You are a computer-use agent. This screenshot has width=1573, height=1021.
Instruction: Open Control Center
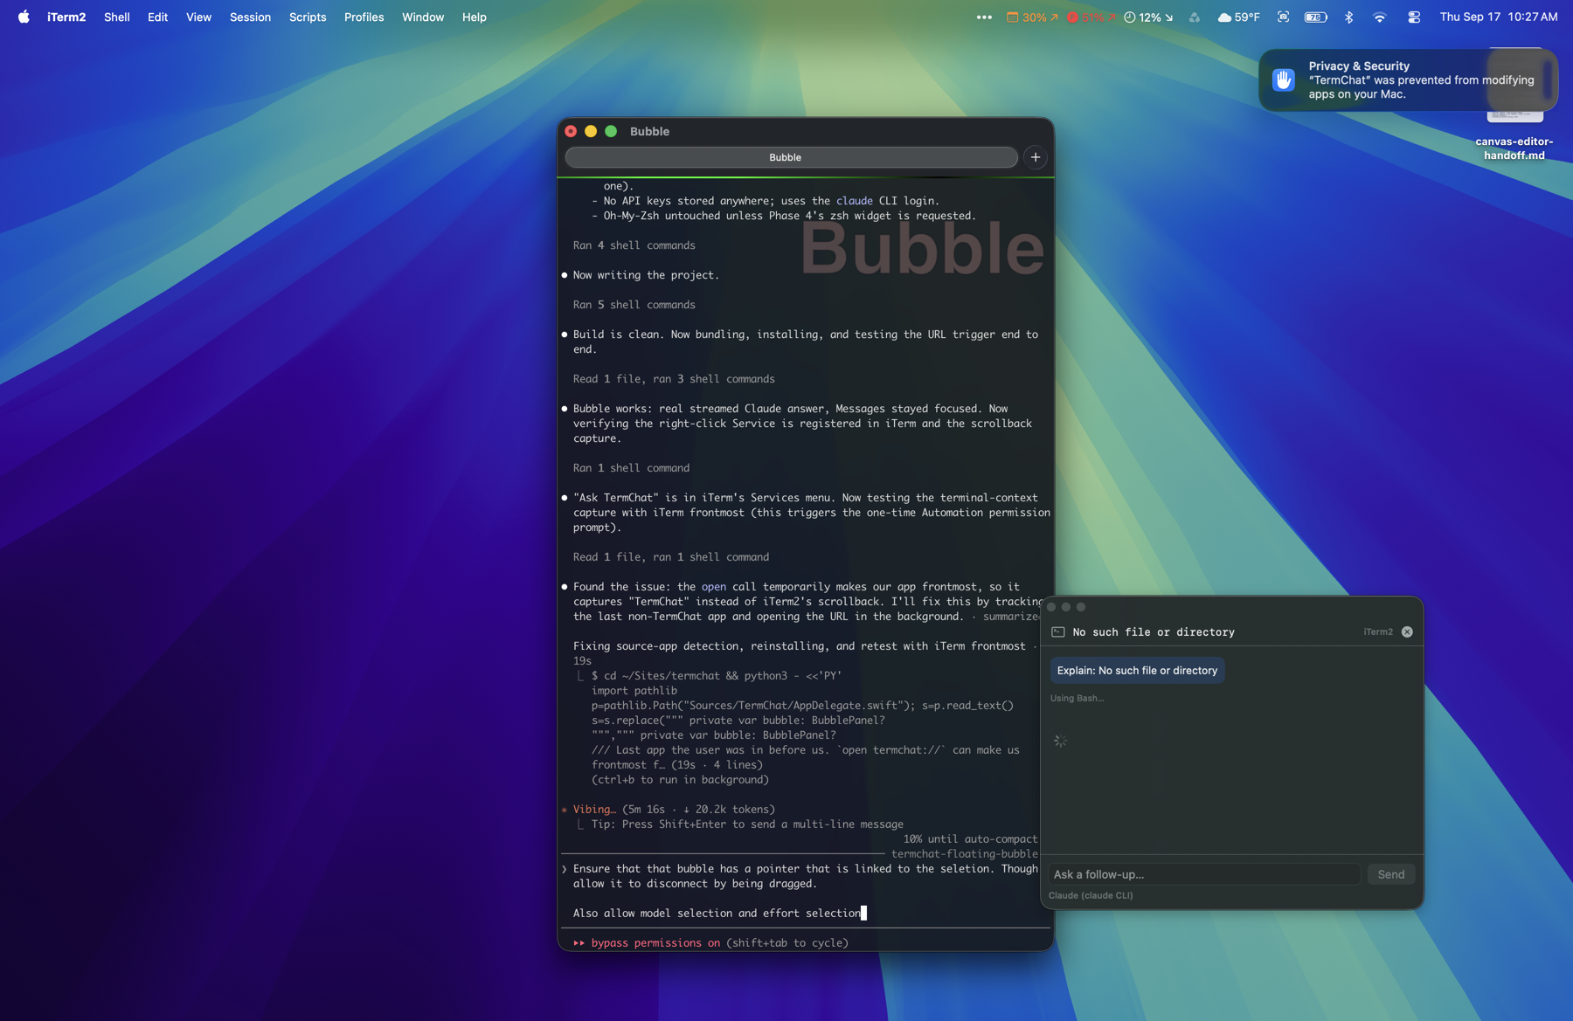coord(1414,17)
